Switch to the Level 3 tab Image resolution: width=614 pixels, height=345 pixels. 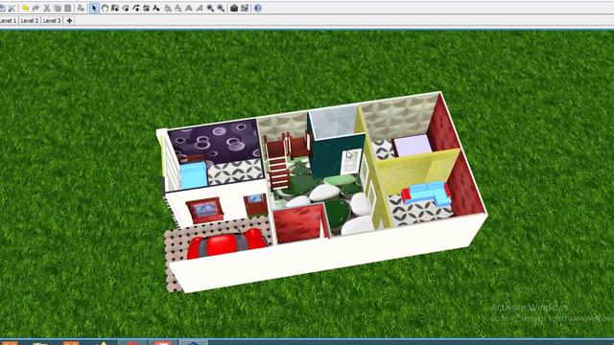(52, 21)
